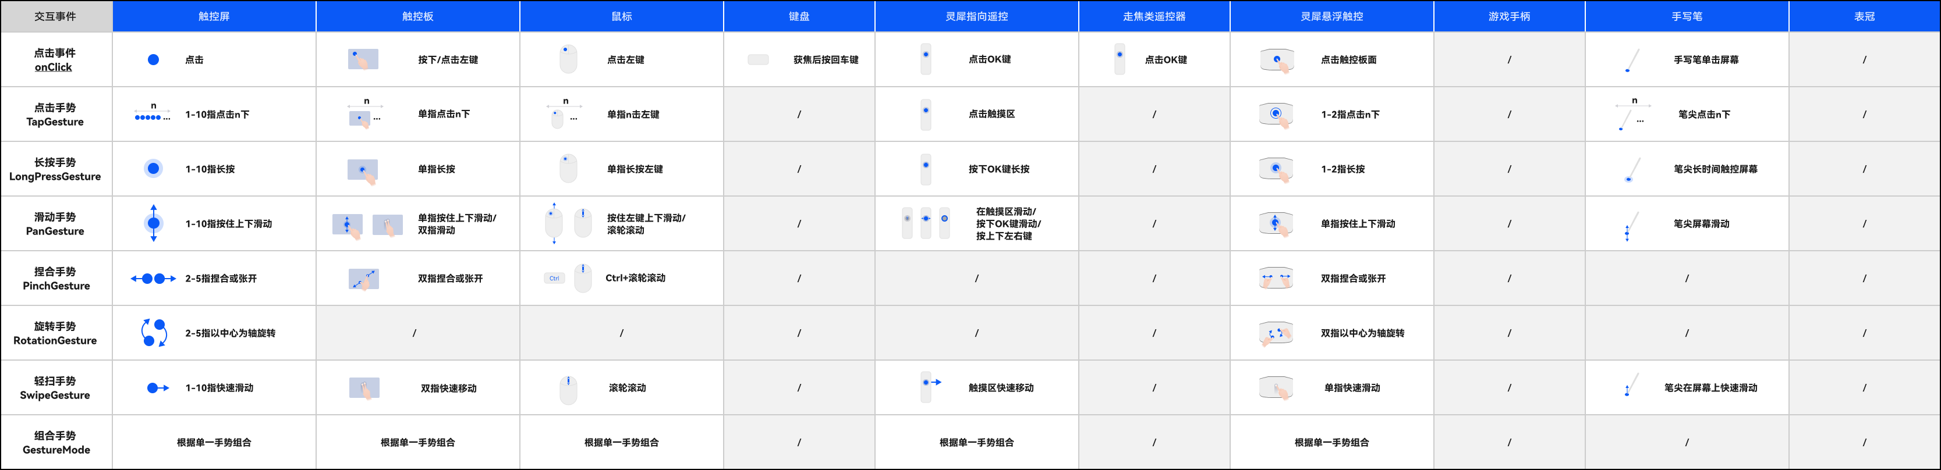Viewport: 1941px width, 470px height.
Task: Click the text 单指按住上下滑动/双指滑动
Action: pyautogui.click(x=456, y=224)
